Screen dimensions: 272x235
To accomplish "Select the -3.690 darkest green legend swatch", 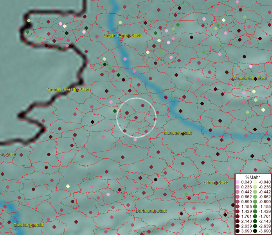I will tap(255, 231).
